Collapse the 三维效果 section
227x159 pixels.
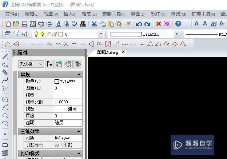pyautogui.click(x=79, y=131)
